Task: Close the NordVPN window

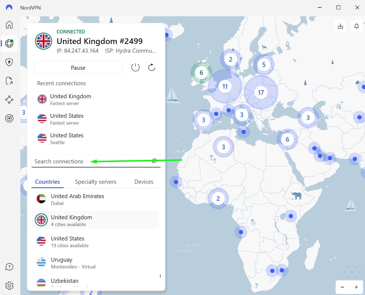Action: click(x=357, y=8)
